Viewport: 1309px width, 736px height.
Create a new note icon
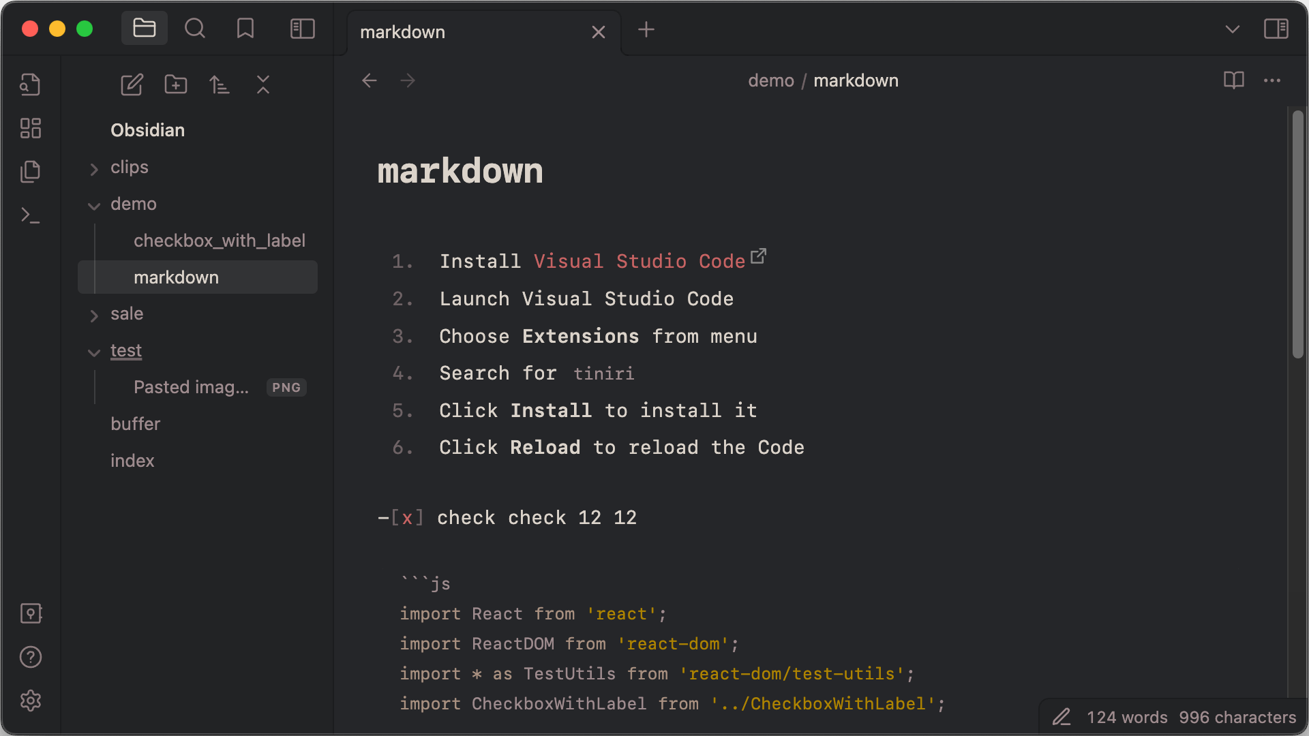pos(132,85)
